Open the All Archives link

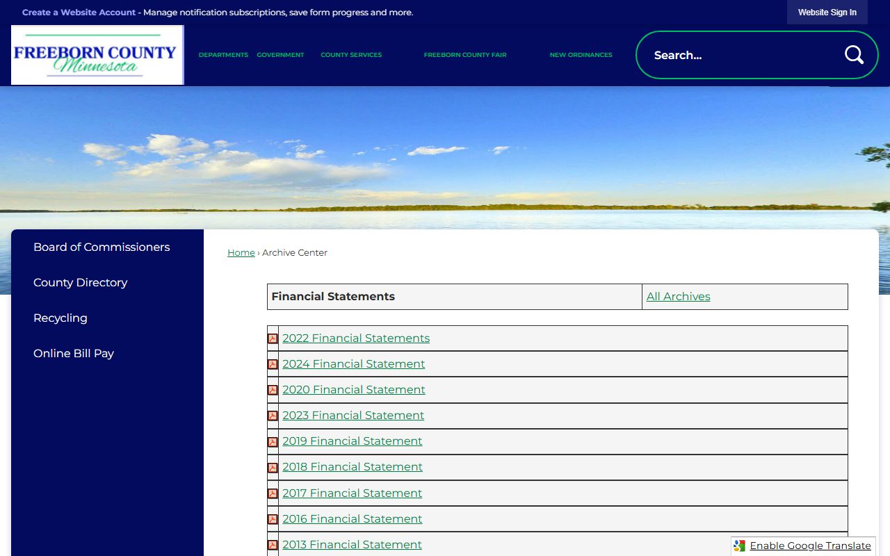point(679,296)
